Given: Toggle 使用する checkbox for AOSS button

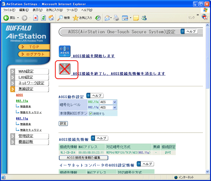Looking at the screenshot, I should click(x=91, y=113).
